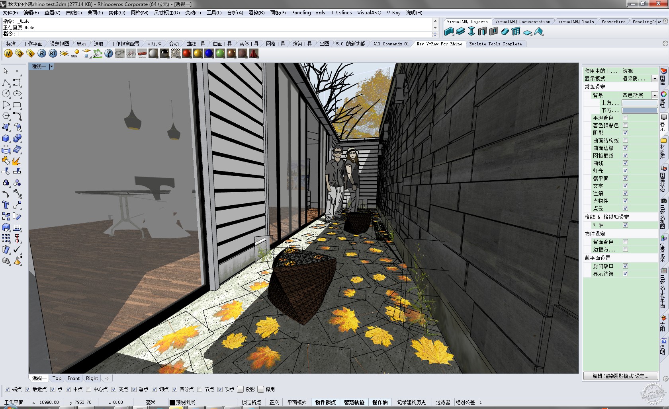Click the V-Ray SUN light icon
This screenshot has height=409, width=669.
click(x=75, y=53)
